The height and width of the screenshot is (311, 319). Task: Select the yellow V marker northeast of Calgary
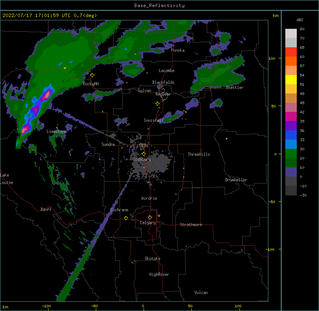(x=159, y=216)
